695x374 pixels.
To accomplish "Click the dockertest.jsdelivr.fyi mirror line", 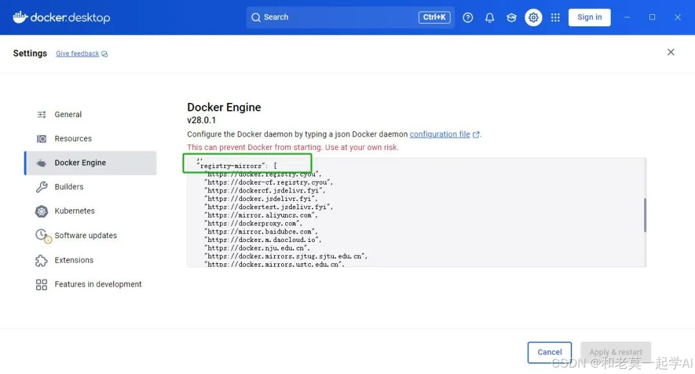I will click(x=268, y=207).
